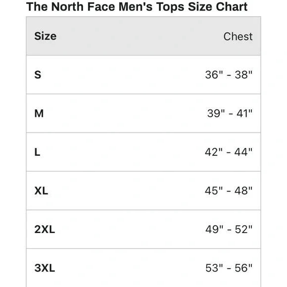Click the word Tops in the heading

[x=170, y=7]
